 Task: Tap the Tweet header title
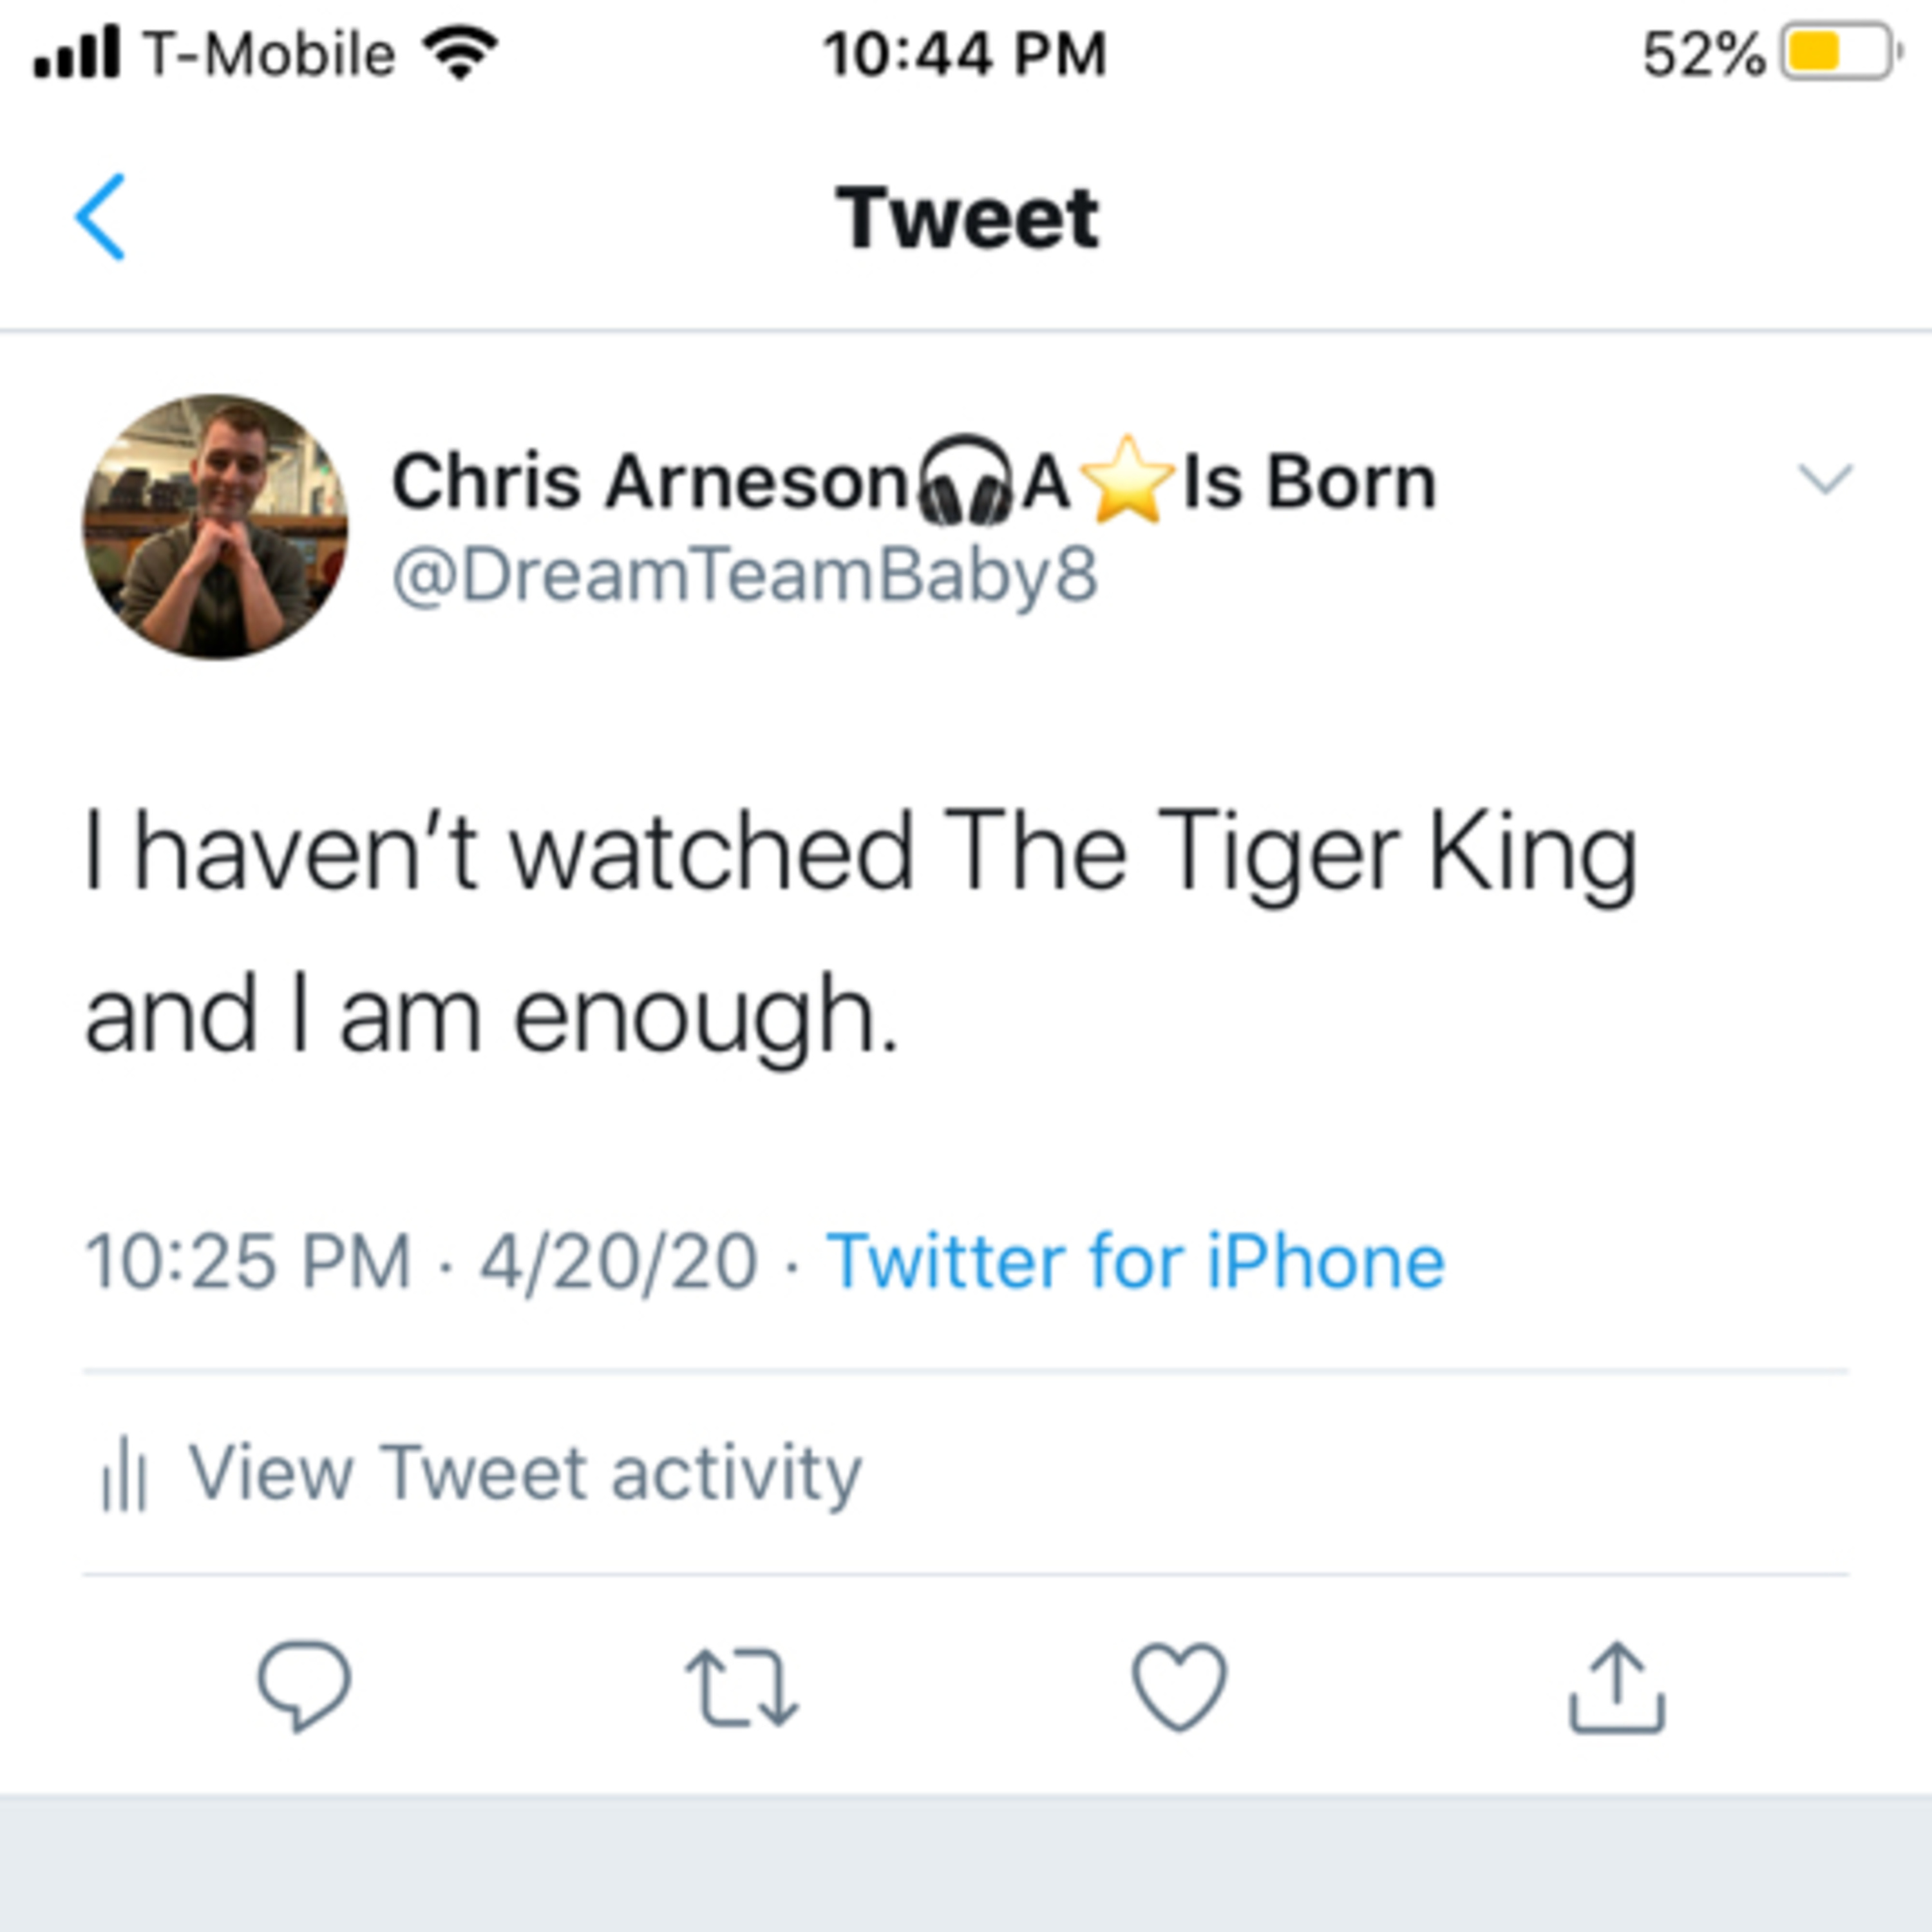[966, 218]
